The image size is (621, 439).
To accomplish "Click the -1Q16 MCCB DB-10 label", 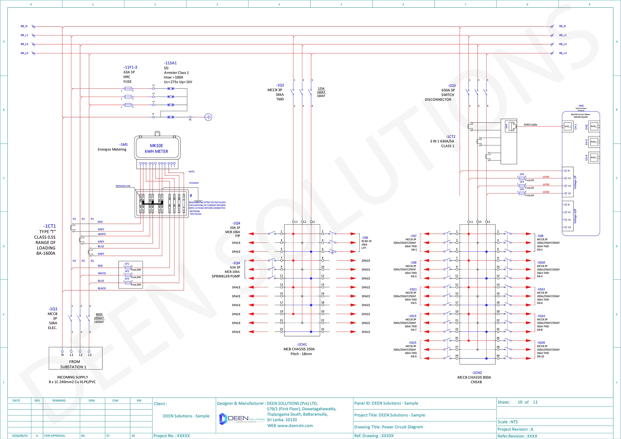I will (x=548, y=349).
